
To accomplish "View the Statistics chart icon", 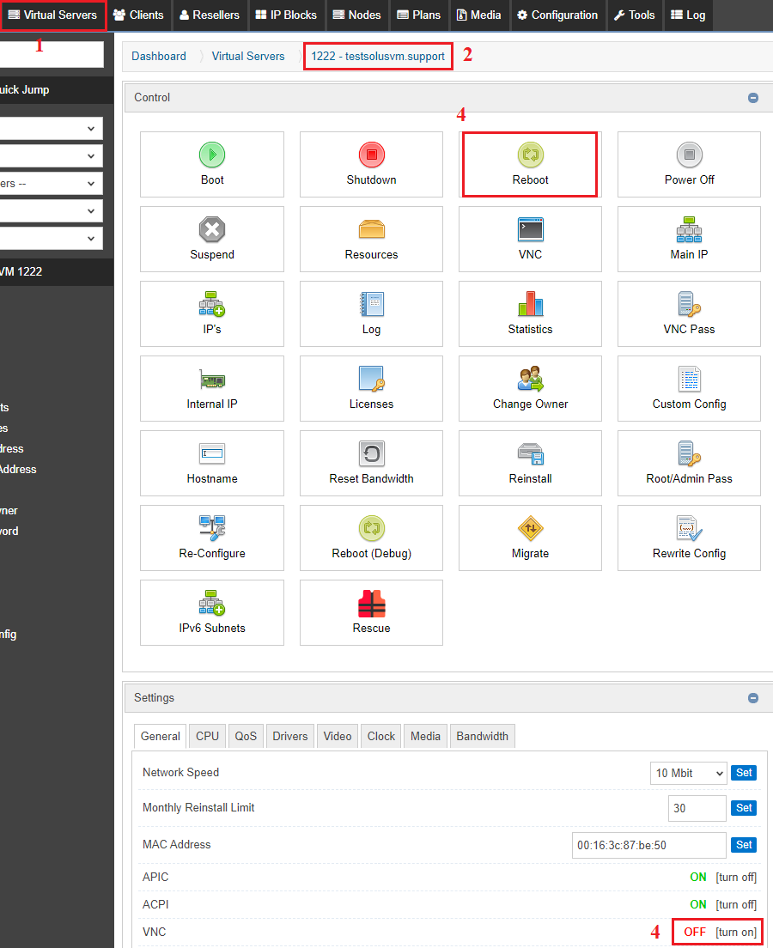I will pos(530,304).
